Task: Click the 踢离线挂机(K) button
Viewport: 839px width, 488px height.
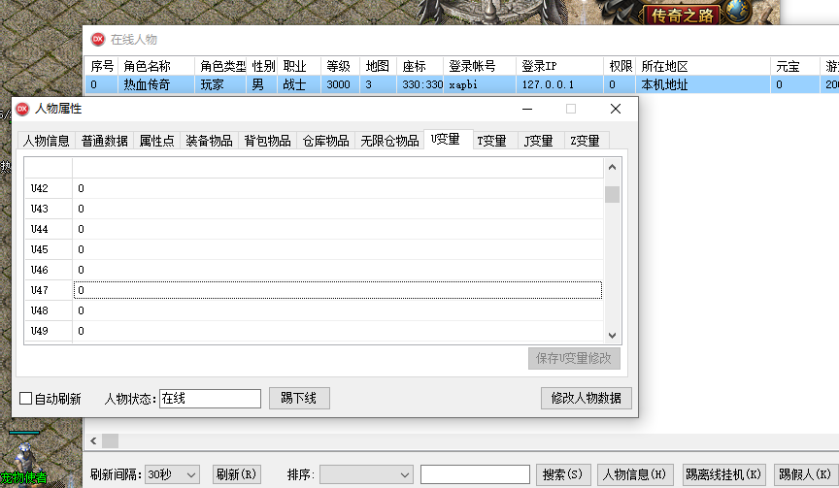Action: [723, 474]
